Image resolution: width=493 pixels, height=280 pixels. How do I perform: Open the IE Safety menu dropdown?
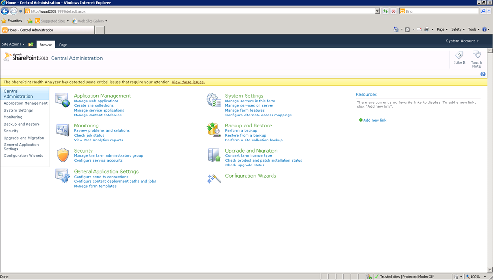[x=457, y=29]
